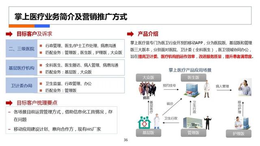The width and height of the screenshot is (260, 146).
Task: Click the page number 36
Action: point(126,140)
